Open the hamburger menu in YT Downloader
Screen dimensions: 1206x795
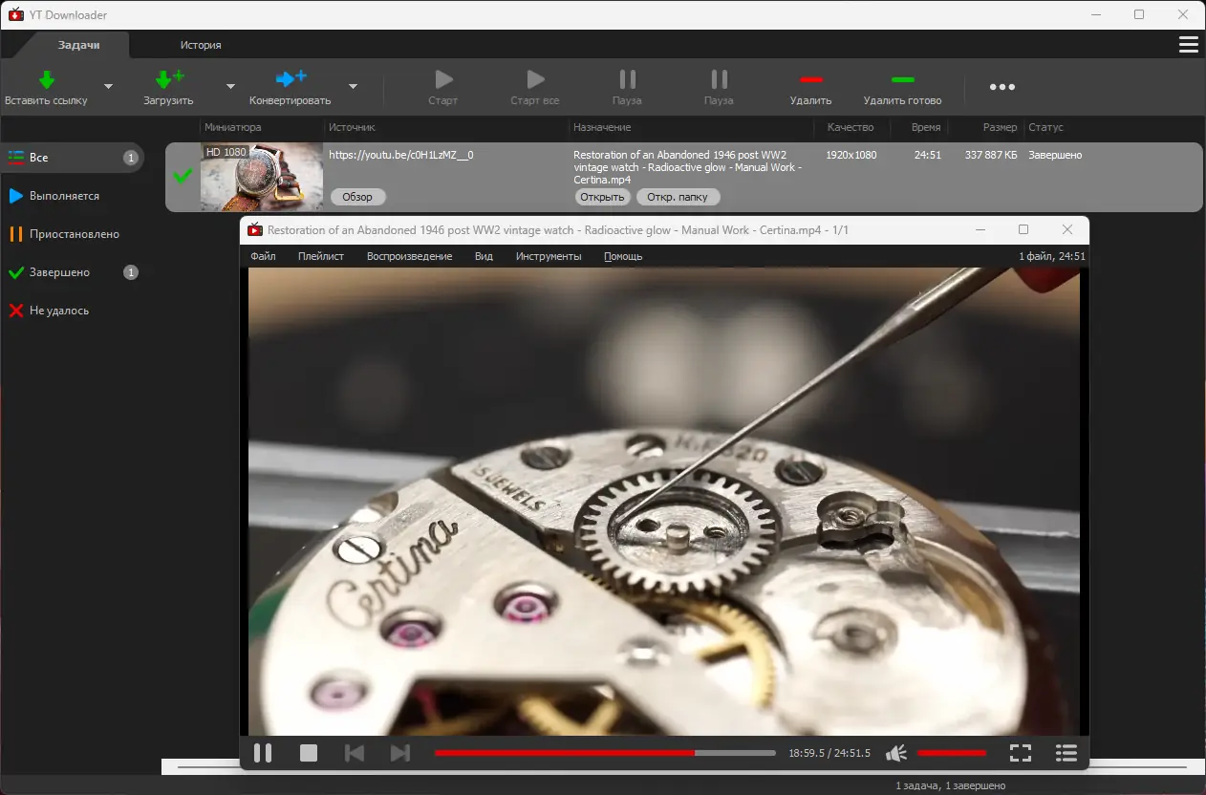pos(1189,45)
